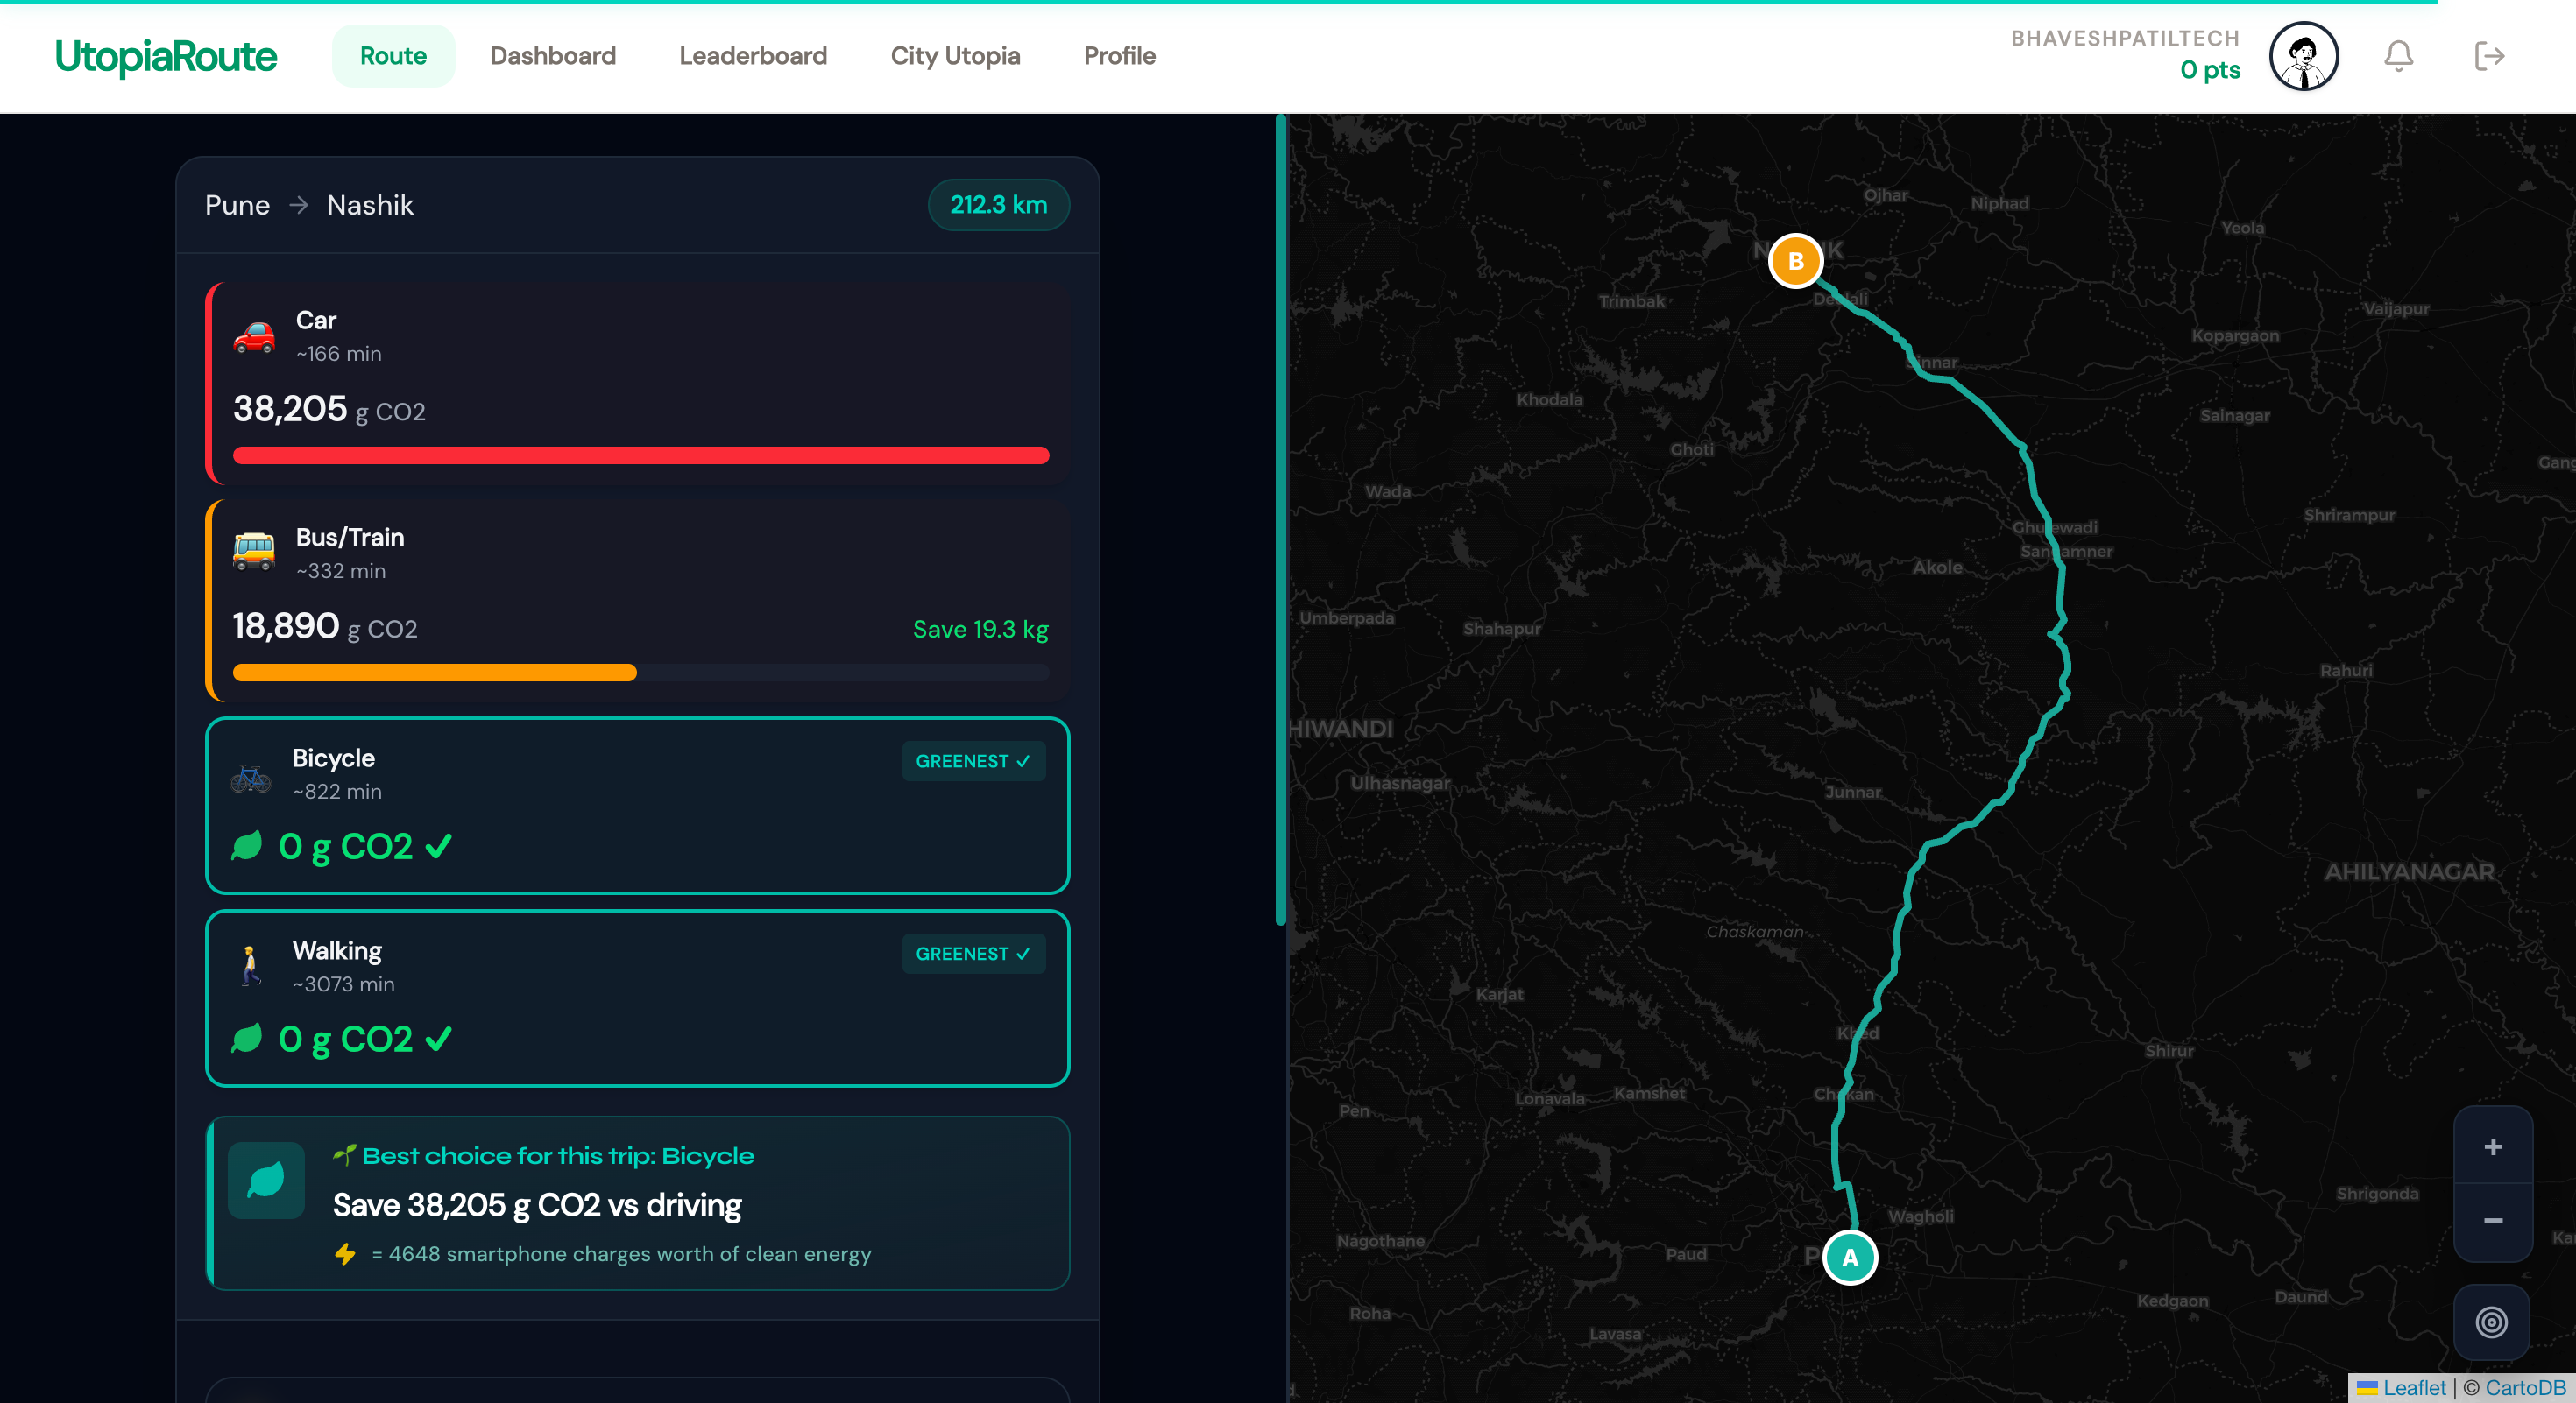Select the Bus/Train transport option

(x=638, y=601)
